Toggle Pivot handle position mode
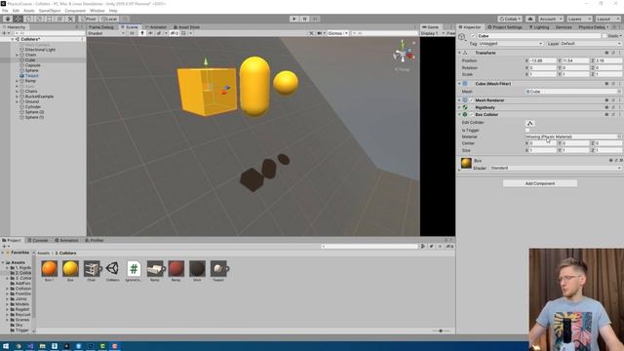Screen dimensions: 624x351 89,19
